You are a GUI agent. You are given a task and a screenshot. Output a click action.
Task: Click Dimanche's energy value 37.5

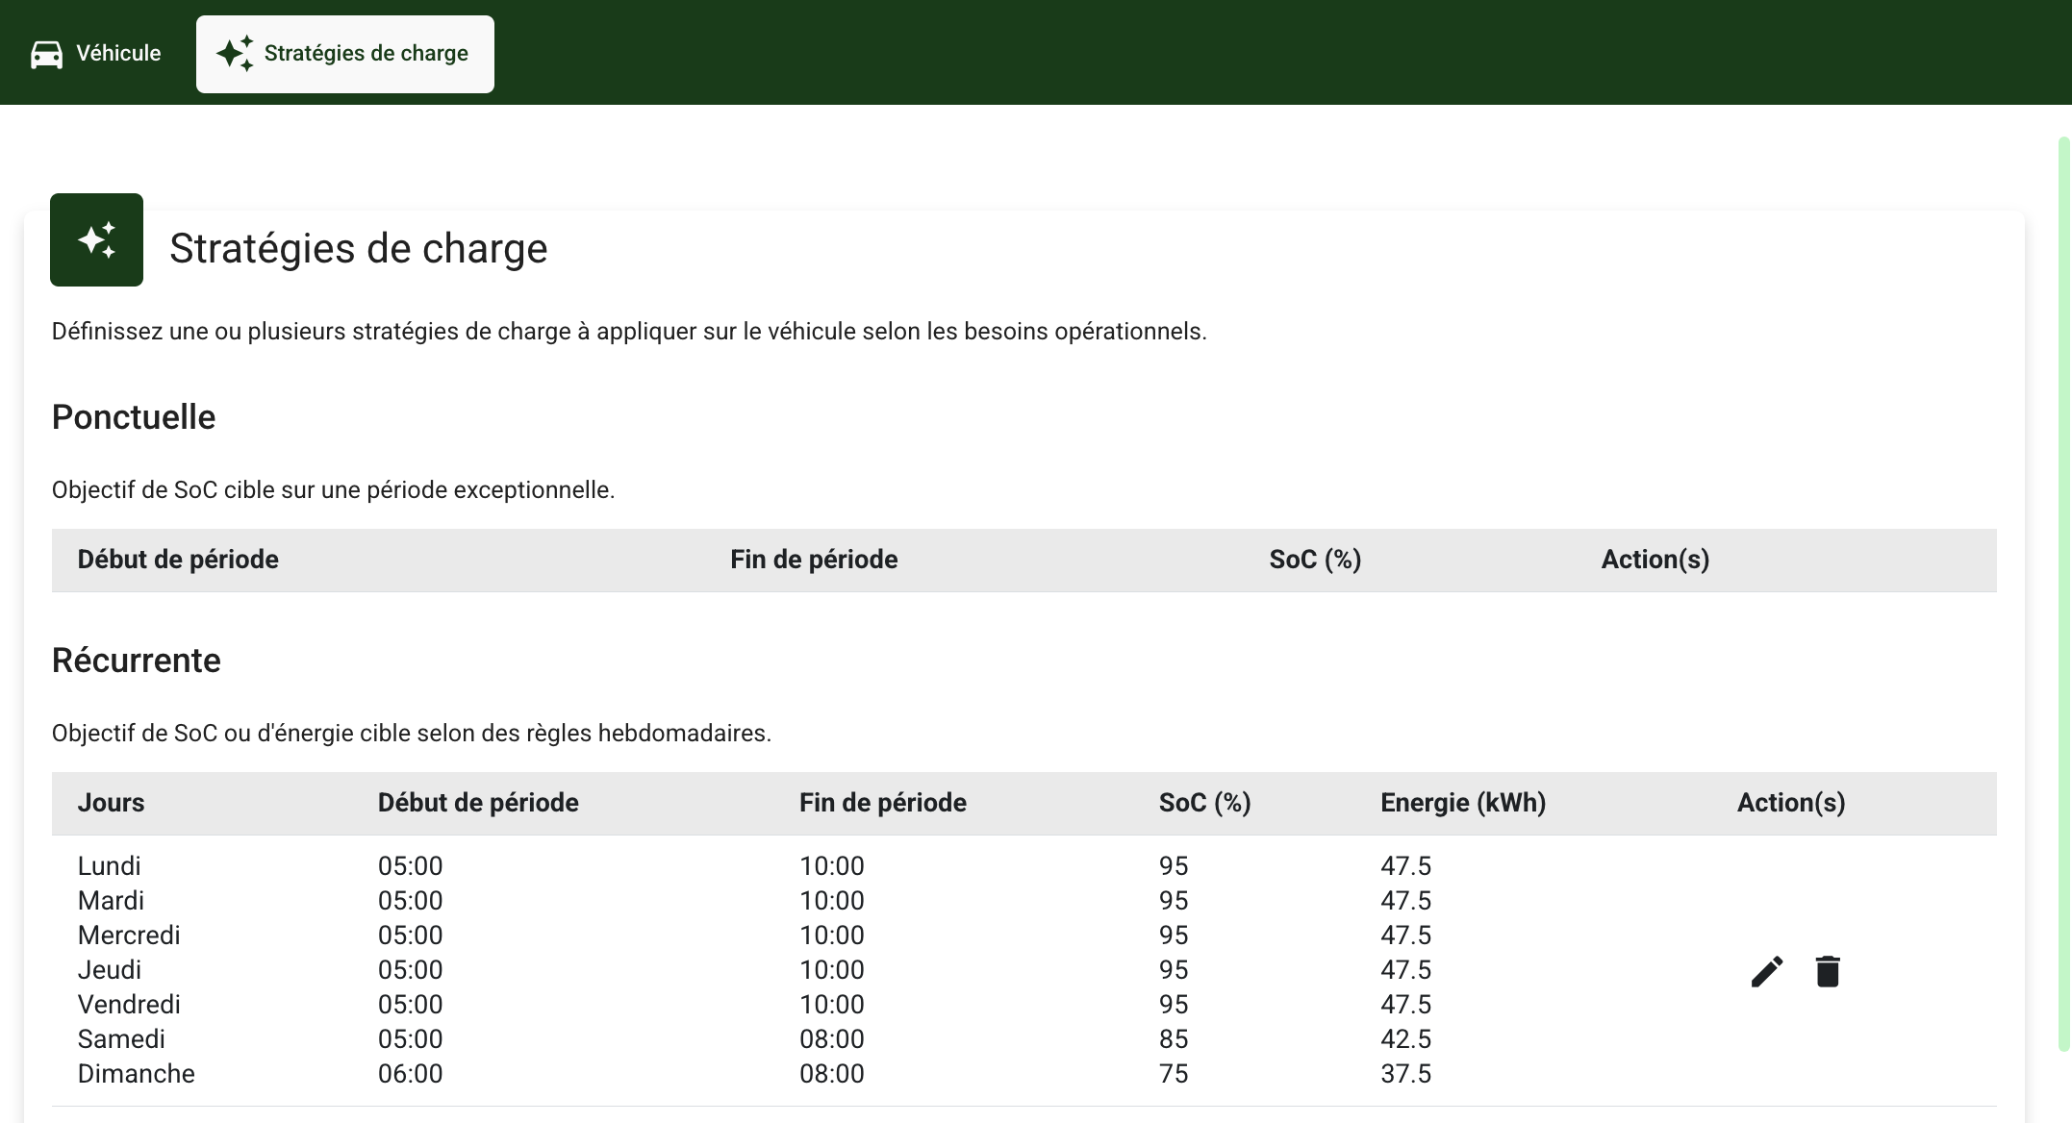click(1405, 1074)
